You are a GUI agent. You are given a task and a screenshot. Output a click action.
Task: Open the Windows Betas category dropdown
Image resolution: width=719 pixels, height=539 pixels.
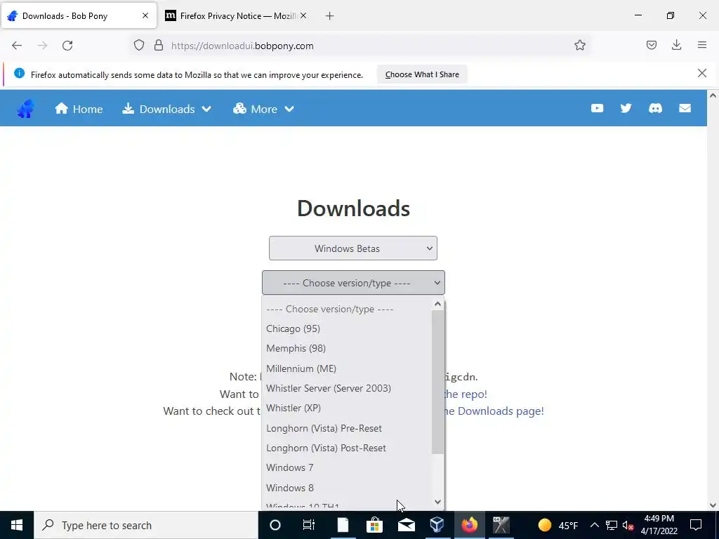[353, 248]
